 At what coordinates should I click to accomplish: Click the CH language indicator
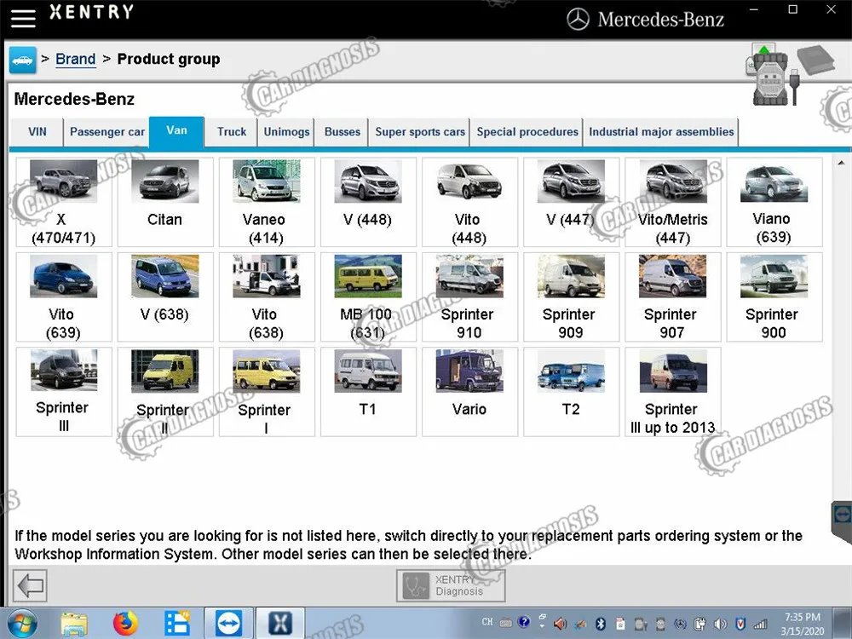[x=487, y=622]
